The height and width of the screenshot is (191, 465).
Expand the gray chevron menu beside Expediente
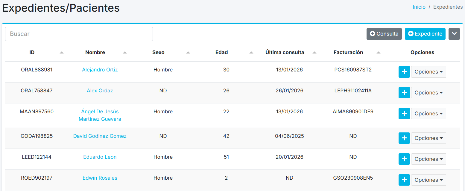(454, 34)
